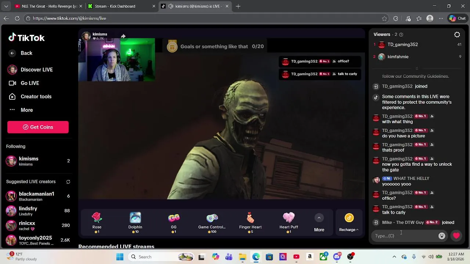Switch to NLE The Great browser tab
Screen dimensions: 470x264
click(x=49, y=6)
